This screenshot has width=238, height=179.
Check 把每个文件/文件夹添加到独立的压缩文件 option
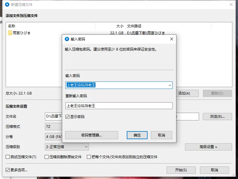tap(89, 157)
